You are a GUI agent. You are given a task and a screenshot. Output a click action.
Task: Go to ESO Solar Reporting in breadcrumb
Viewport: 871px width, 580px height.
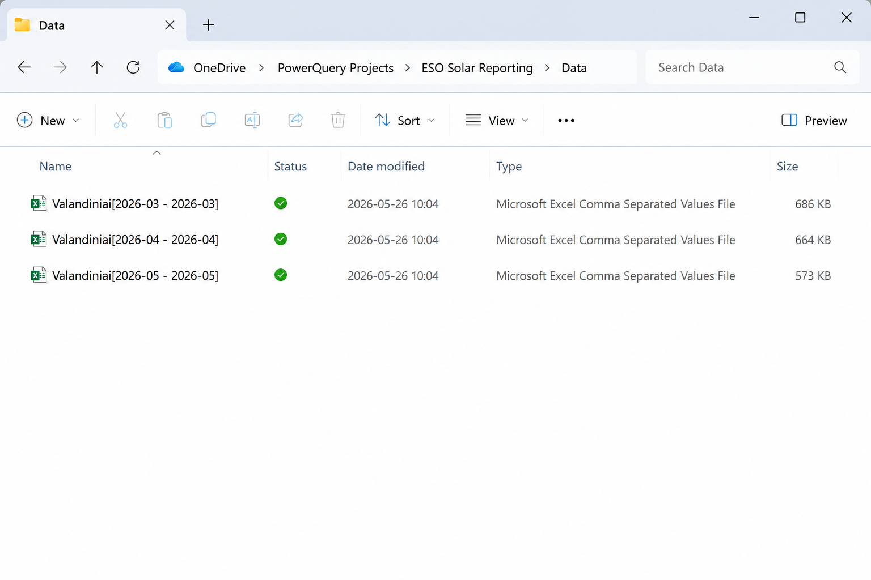pos(477,68)
